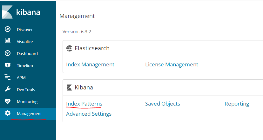
Task: Go to Discover in sidebar
Action: point(25,29)
